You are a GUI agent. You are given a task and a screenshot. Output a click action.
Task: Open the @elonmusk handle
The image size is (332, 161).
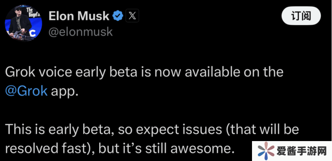[x=80, y=33]
